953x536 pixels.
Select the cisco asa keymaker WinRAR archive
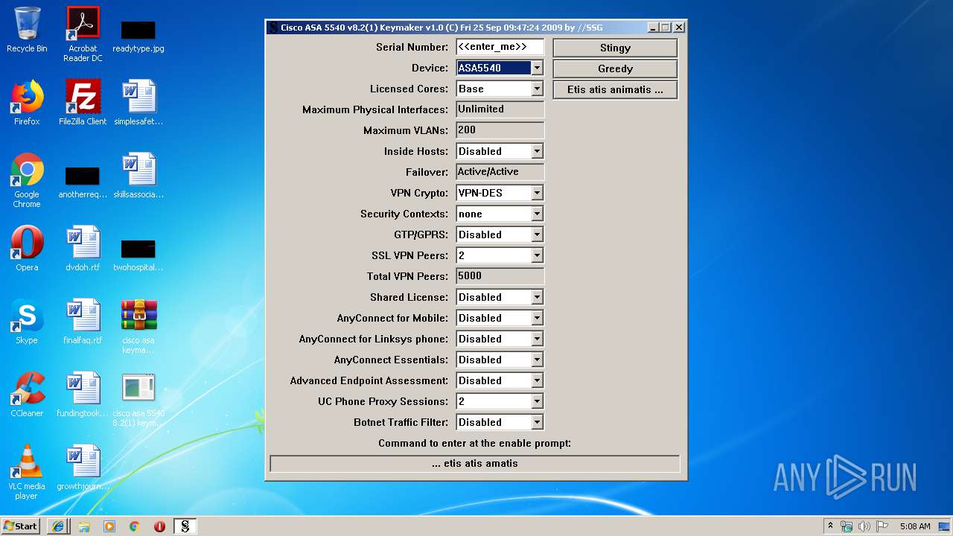pos(138,326)
